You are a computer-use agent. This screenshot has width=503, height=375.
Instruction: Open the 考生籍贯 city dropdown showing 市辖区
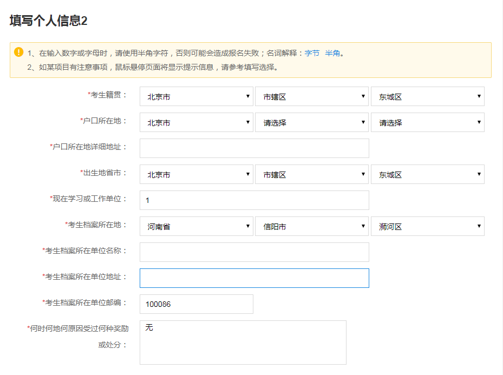[312, 96]
